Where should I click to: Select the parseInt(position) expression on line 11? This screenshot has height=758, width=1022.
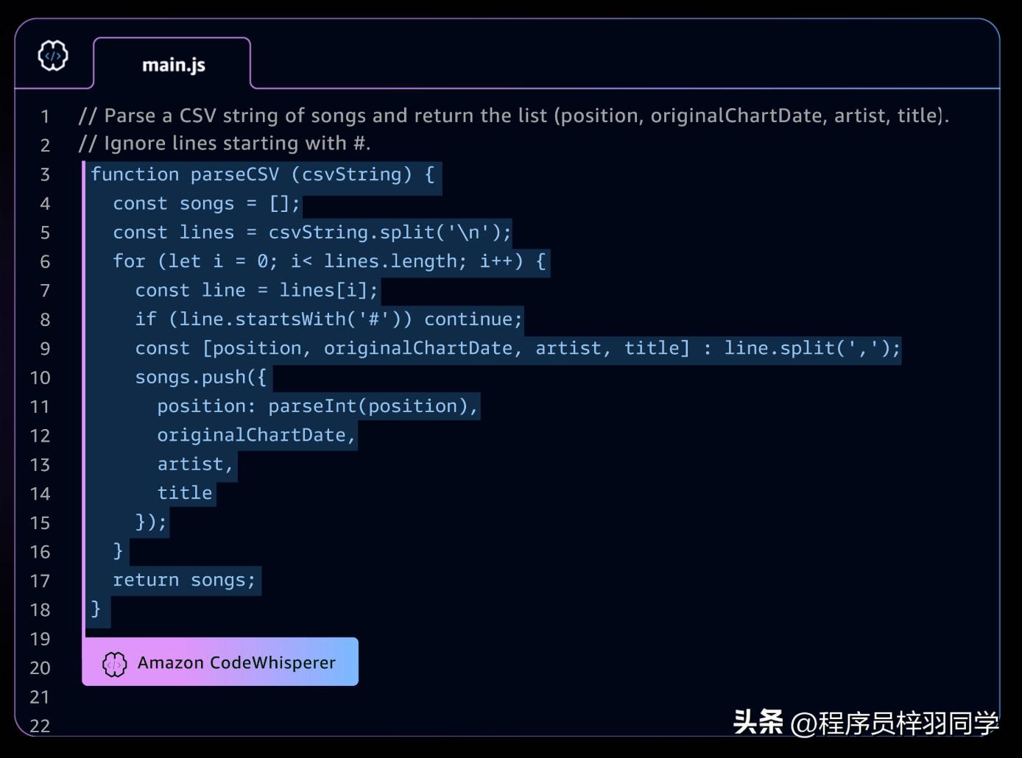[372, 405]
